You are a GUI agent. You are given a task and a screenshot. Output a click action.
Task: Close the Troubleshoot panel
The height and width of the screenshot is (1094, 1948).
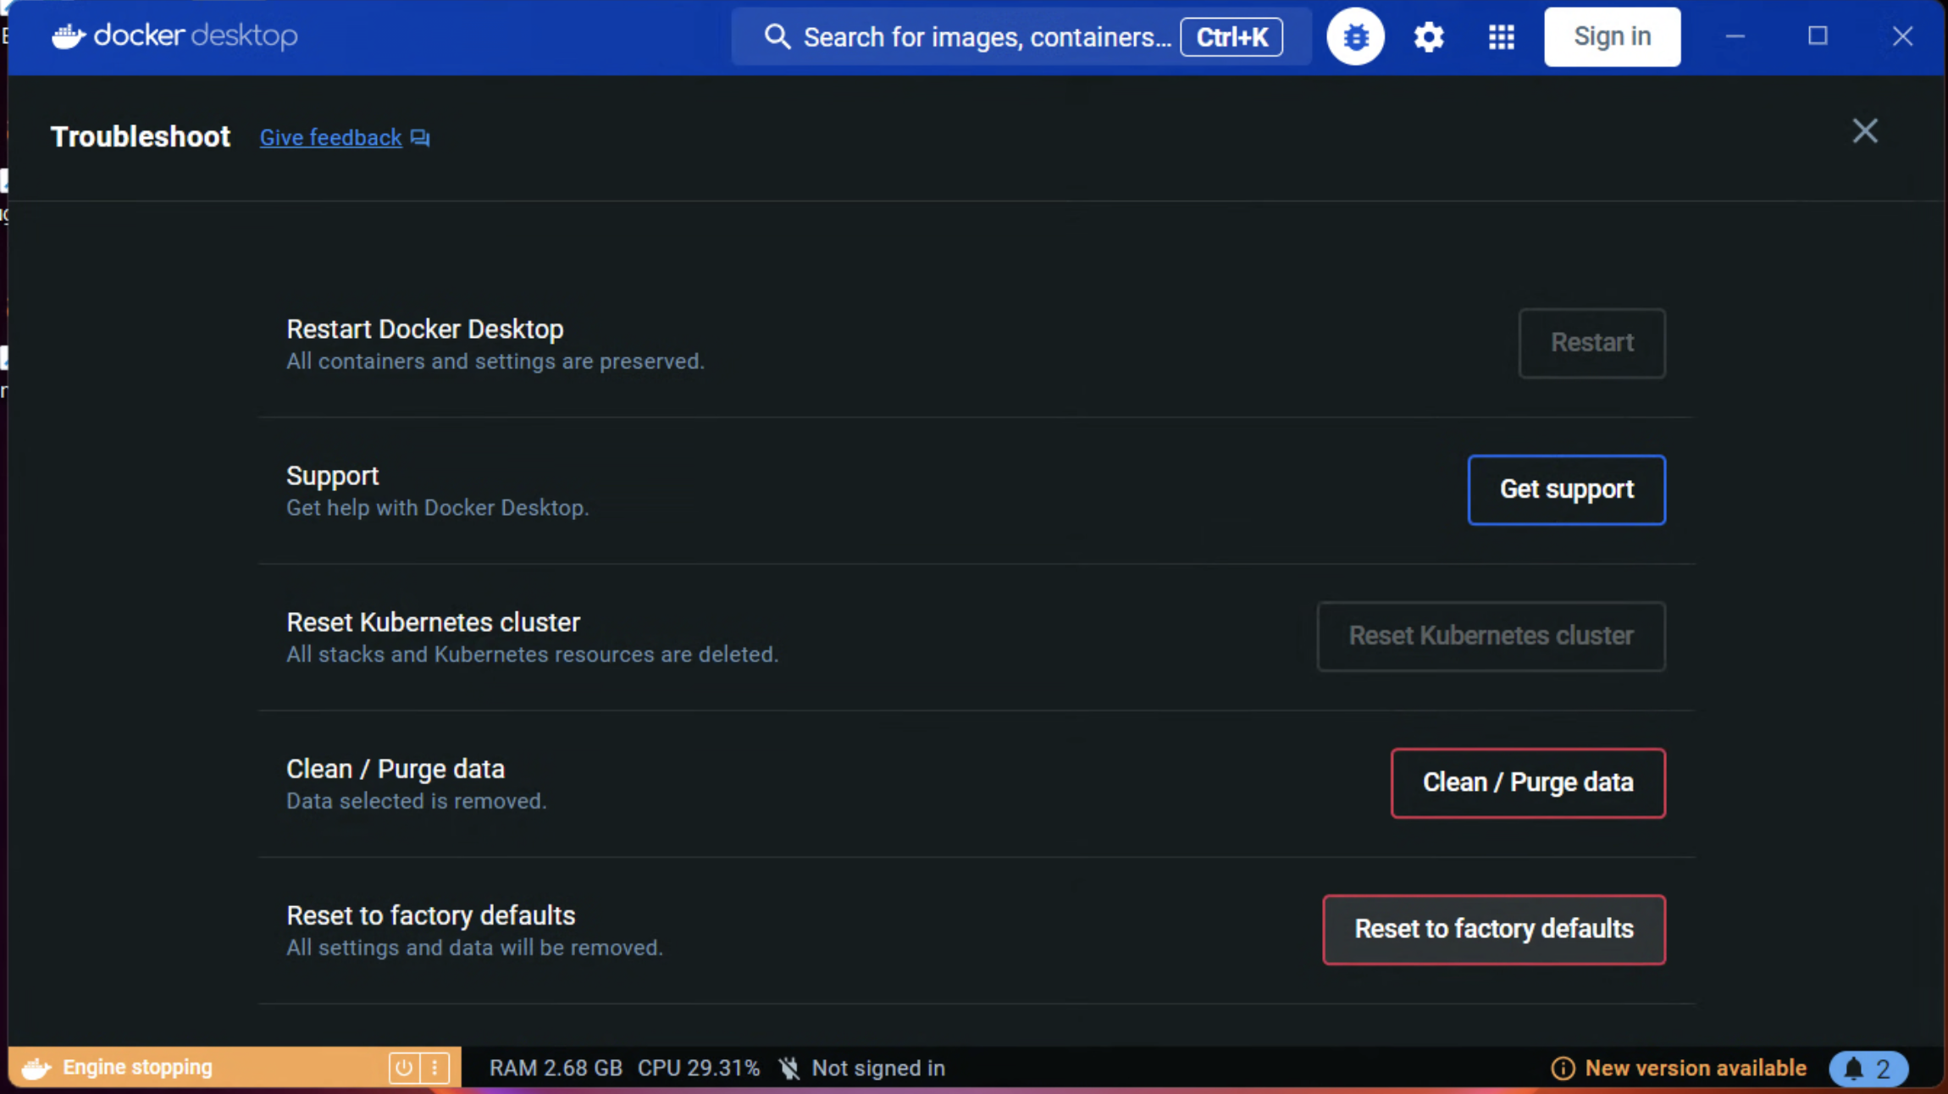1864,131
